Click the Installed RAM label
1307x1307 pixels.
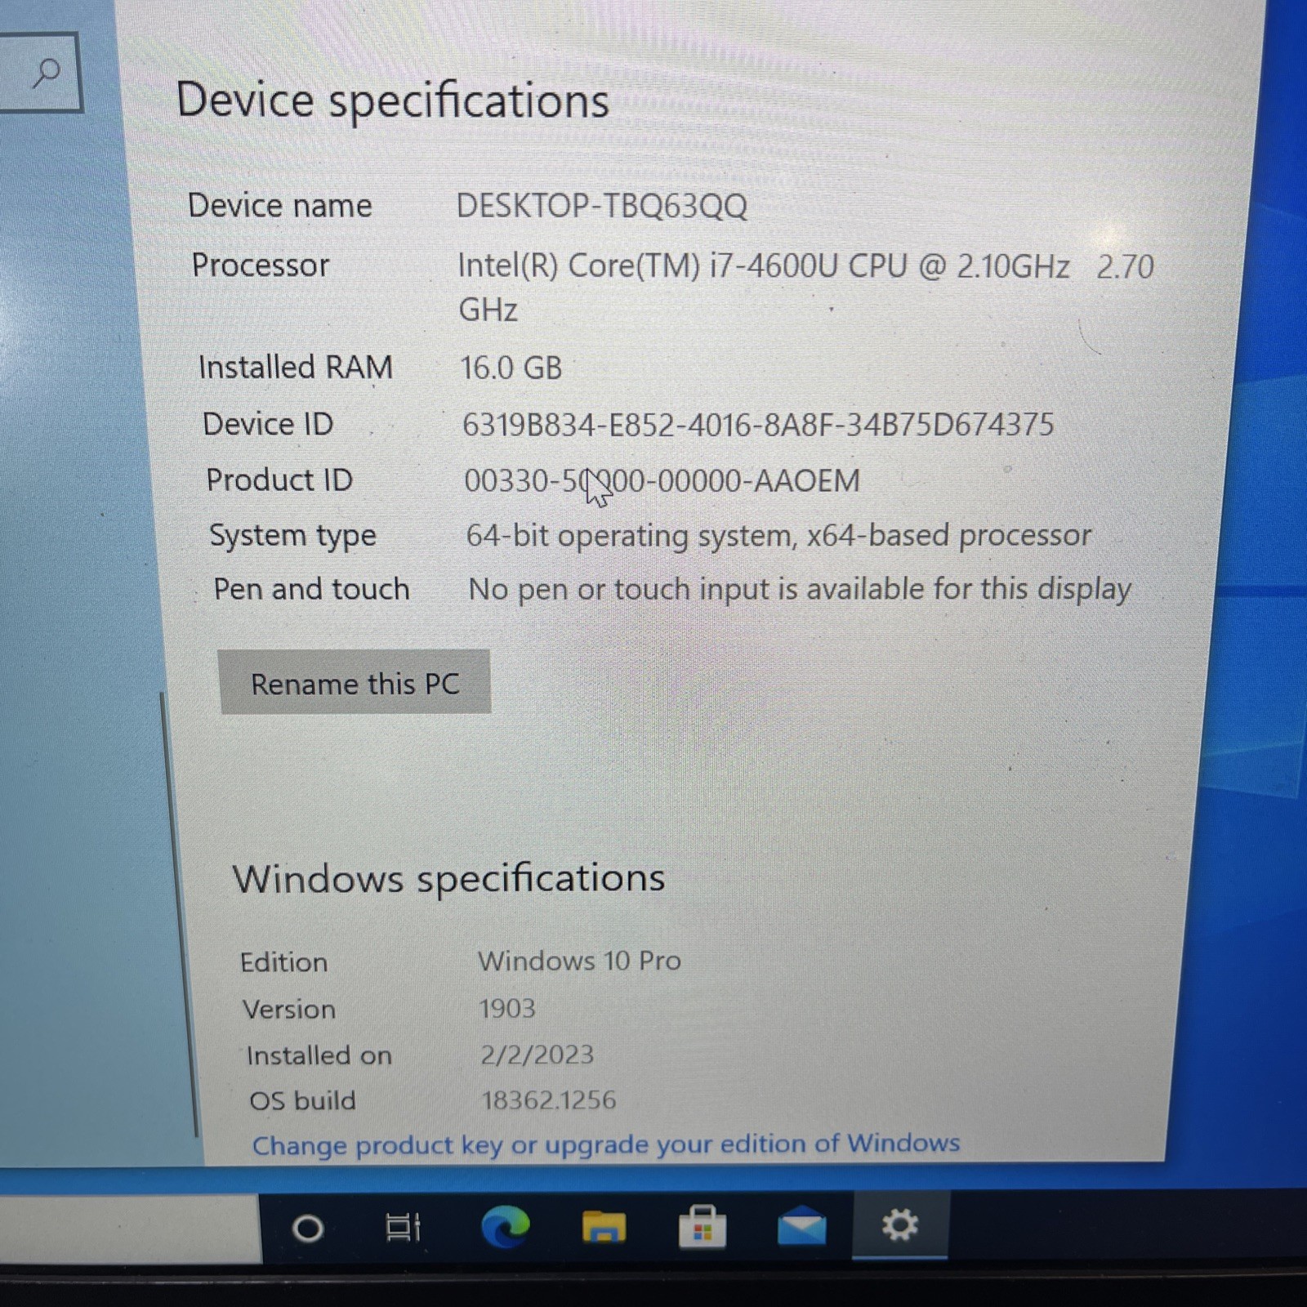(296, 368)
